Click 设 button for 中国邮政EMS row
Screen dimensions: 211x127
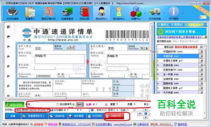click(201, 51)
